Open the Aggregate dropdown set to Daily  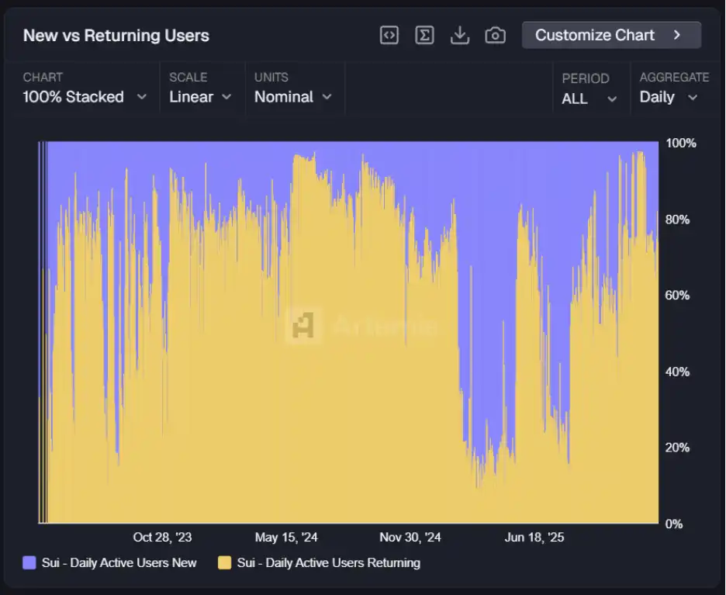668,97
